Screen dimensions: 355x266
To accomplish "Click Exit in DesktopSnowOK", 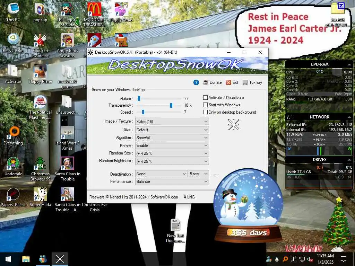I will 232,82.
